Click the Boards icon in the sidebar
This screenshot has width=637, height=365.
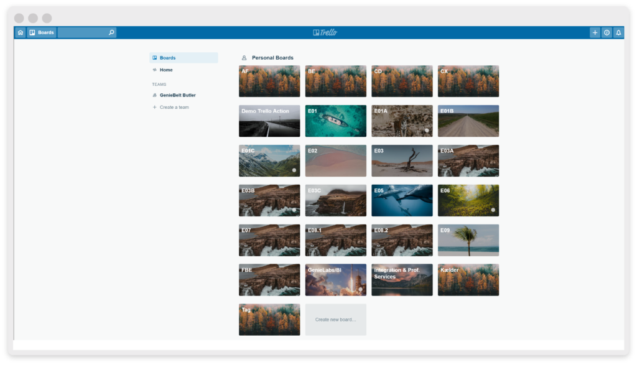point(154,57)
